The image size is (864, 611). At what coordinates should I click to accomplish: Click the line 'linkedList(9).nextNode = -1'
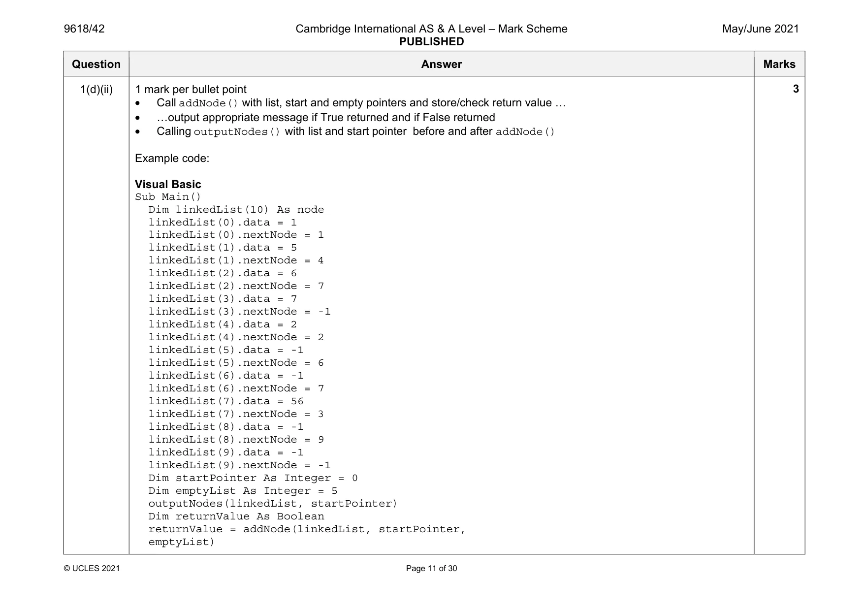click(x=240, y=465)
